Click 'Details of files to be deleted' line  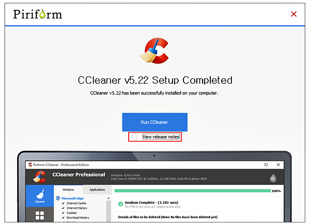point(167,217)
